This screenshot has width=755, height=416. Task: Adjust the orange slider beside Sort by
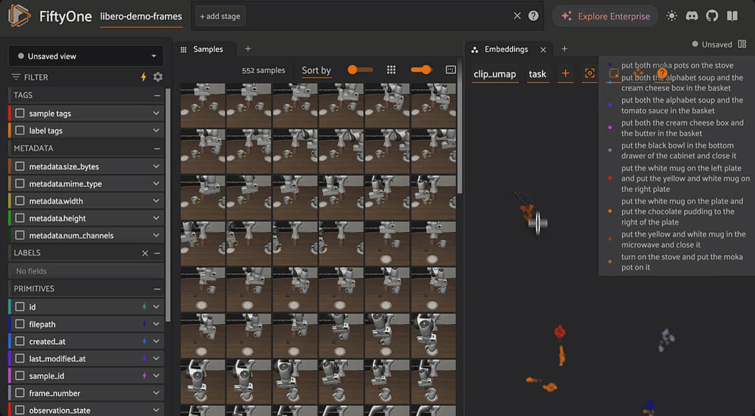pos(361,70)
